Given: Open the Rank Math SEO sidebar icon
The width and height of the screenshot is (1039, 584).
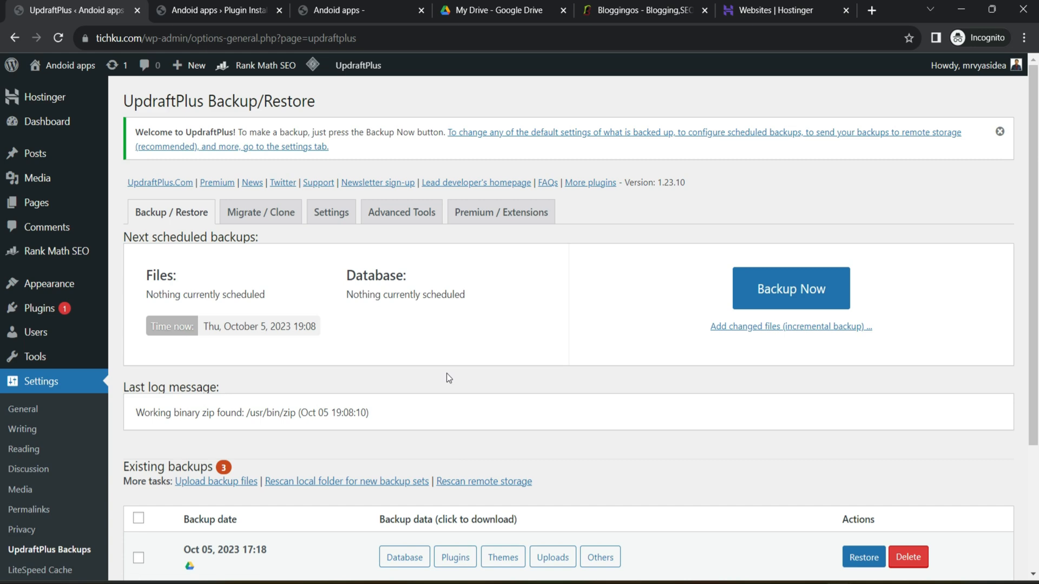Looking at the screenshot, I should (x=12, y=251).
